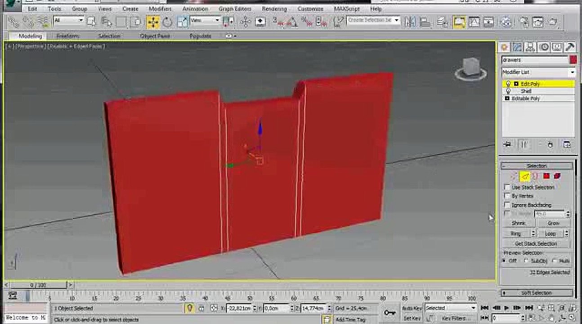Switch to Freeform ribbon tab
The height and width of the screenshot is (324, 582).
click(67, 36)
